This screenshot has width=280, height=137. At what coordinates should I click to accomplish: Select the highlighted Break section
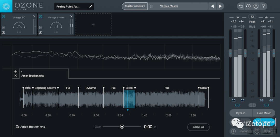pos(129,99)
